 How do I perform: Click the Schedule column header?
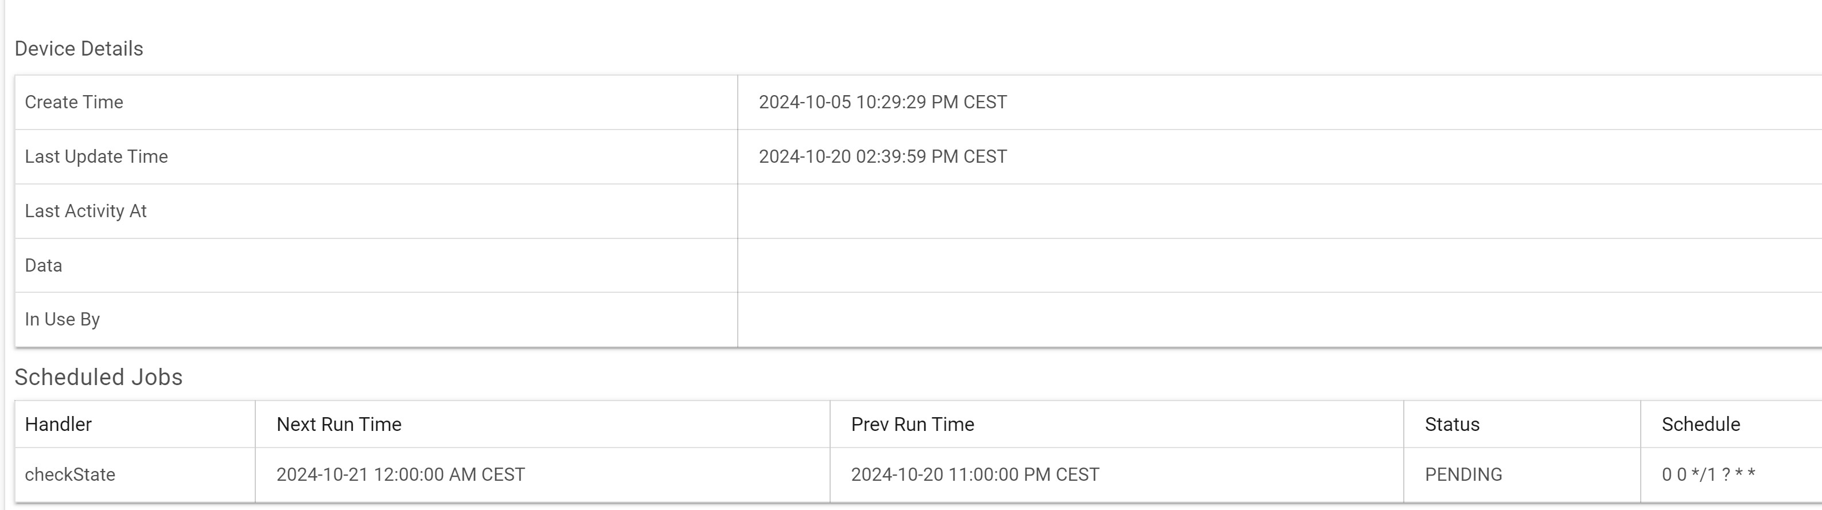pyautogui.click(x=1700, y=425)
